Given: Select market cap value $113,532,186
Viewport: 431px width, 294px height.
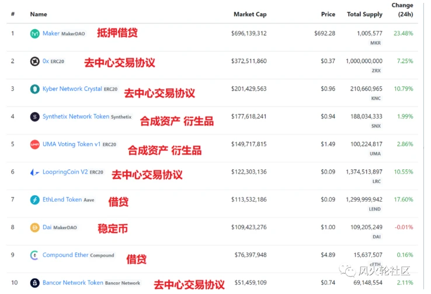Looking at the screenshot, I should 249,199.
